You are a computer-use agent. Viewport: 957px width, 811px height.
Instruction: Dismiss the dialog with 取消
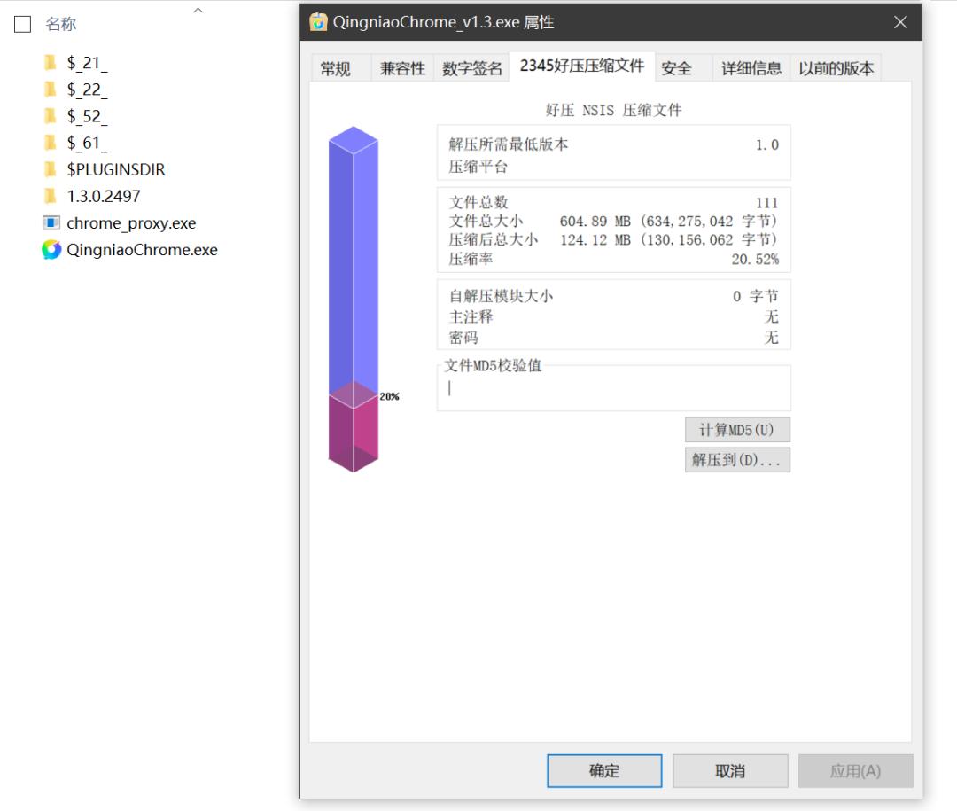pos(730,770)
